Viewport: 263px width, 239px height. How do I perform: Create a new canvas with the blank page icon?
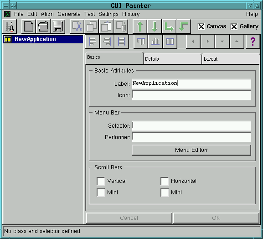29,26
